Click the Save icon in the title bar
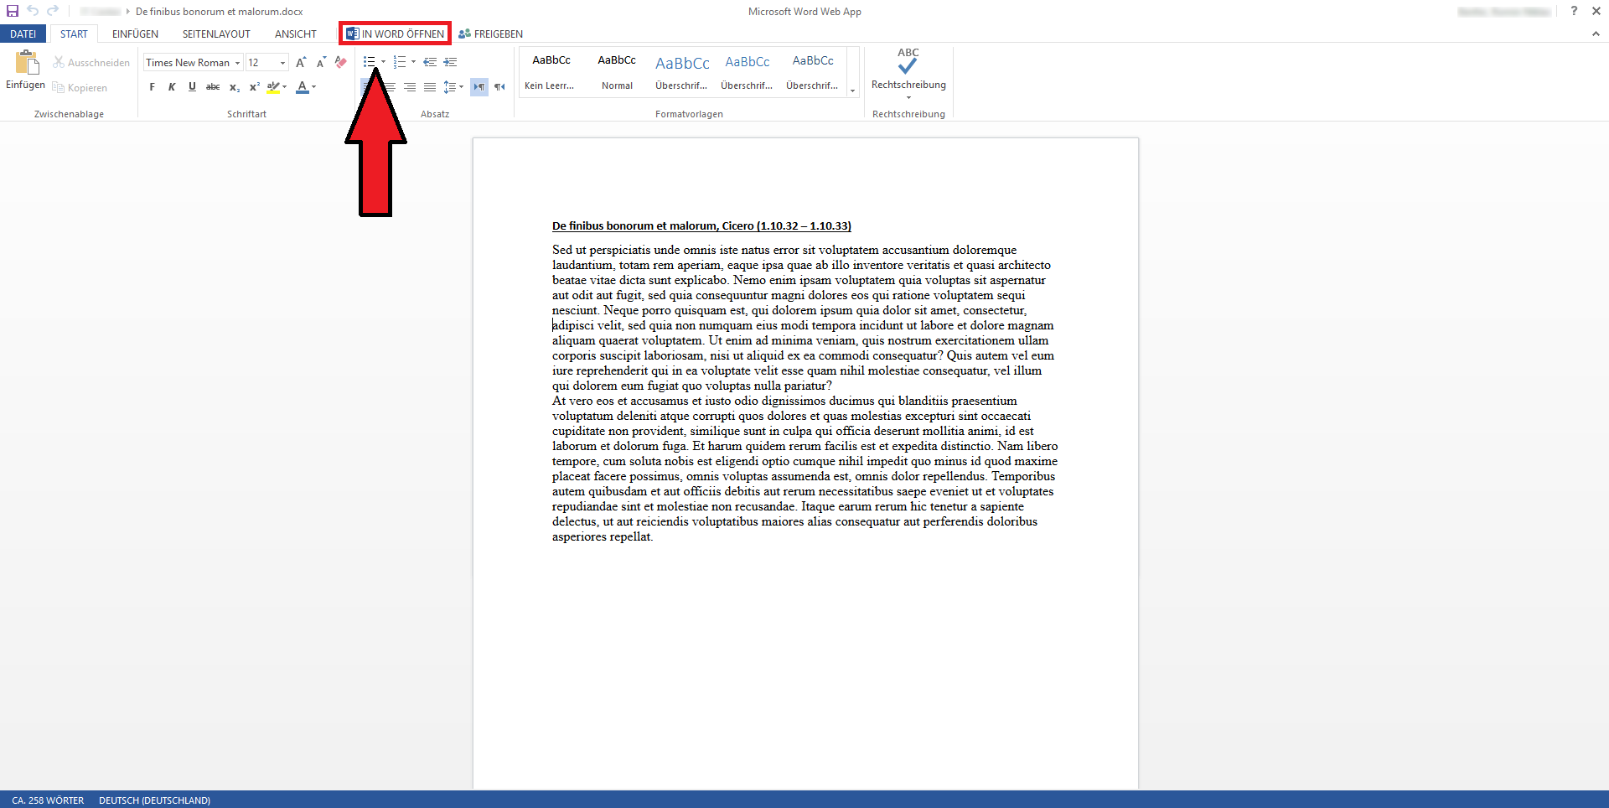The image size is (1609, 808). (13, 11)
